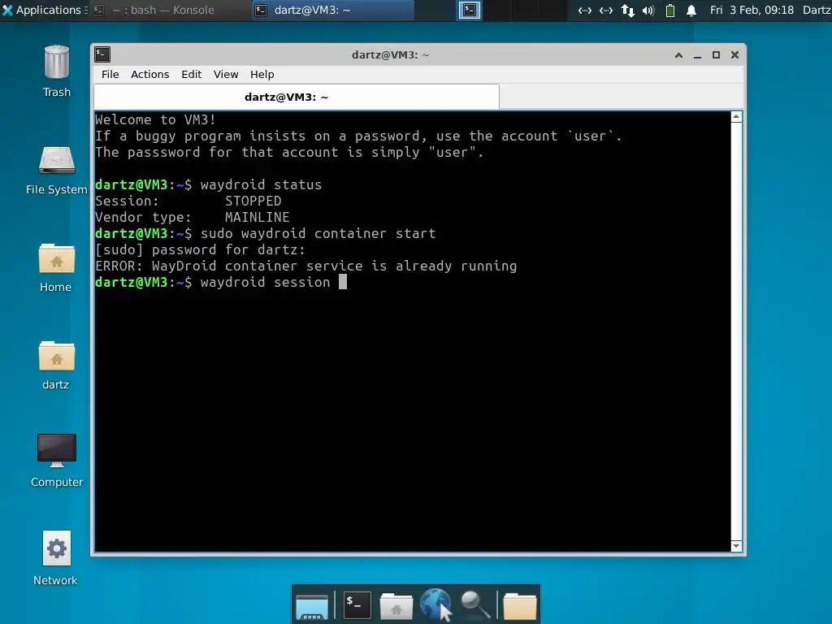
Task: Click the 'If a buggy program insists' line
Action: pyautogui.click(x=358, y=136)
